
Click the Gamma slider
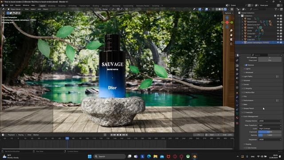tap(270, 135)
